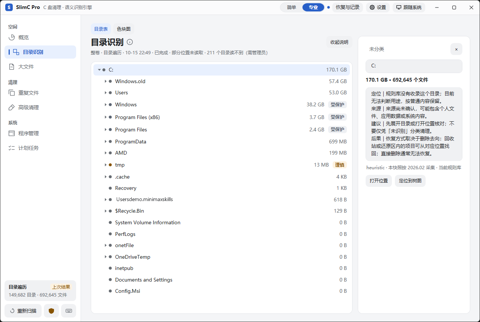
Task: Select the System Volume Information row
Action: coord(222,222)
